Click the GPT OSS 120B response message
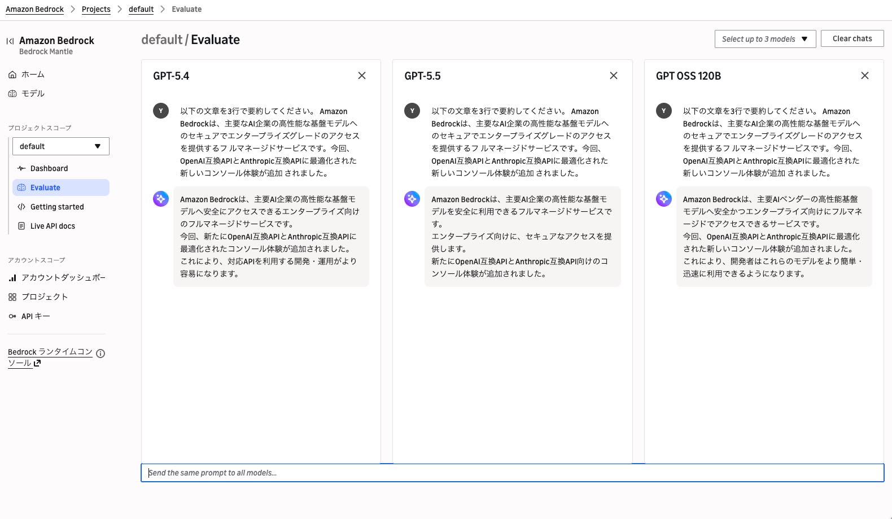The height and width of the screenshot is (519, 892). coord(774,237)
